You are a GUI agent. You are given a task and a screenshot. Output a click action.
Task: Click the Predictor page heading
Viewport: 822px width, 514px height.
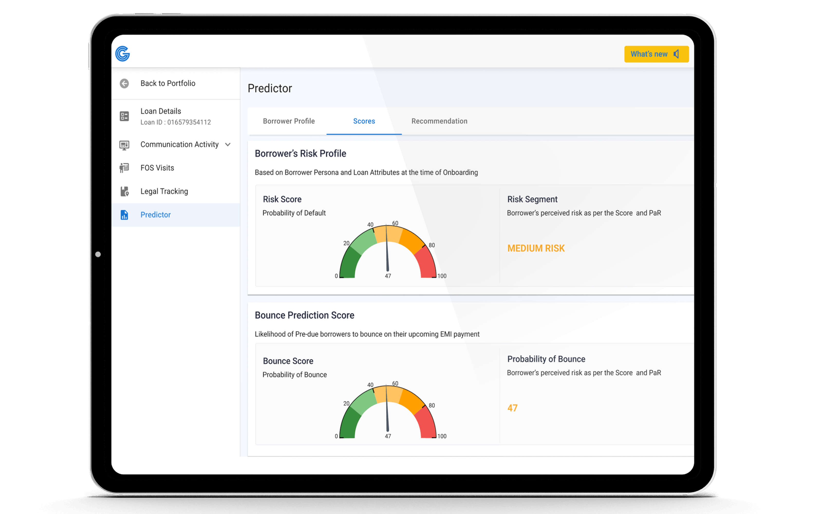pos(270,88)
